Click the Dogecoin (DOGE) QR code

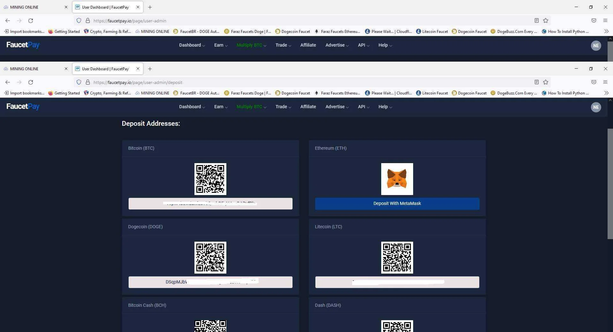tap(210, 258)
